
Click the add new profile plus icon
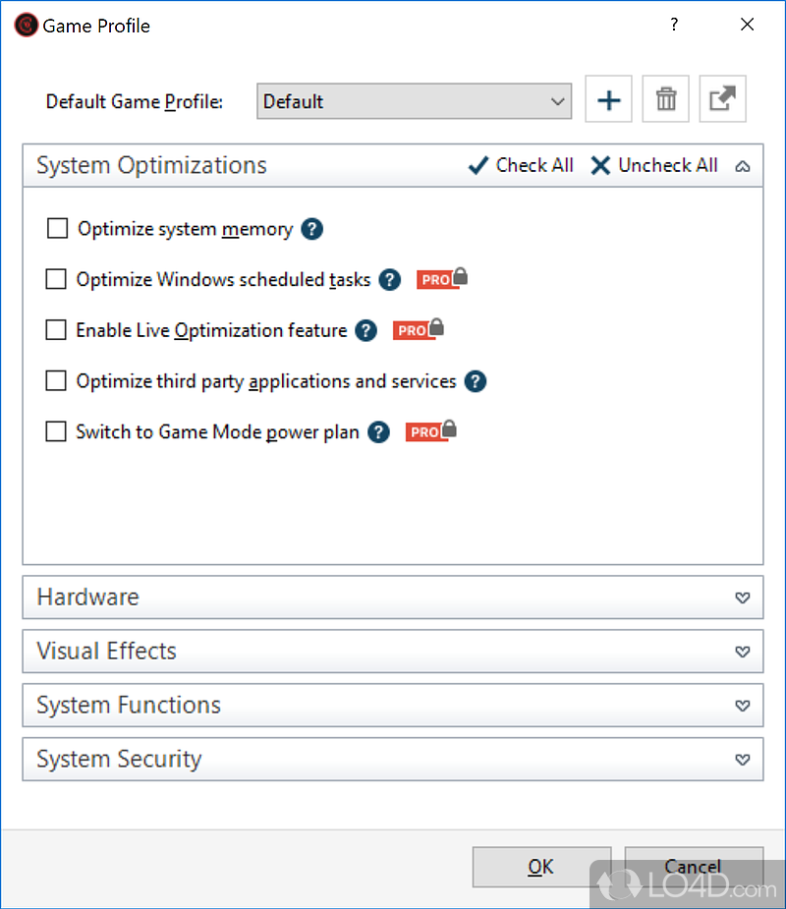click(x=608, y=100)
